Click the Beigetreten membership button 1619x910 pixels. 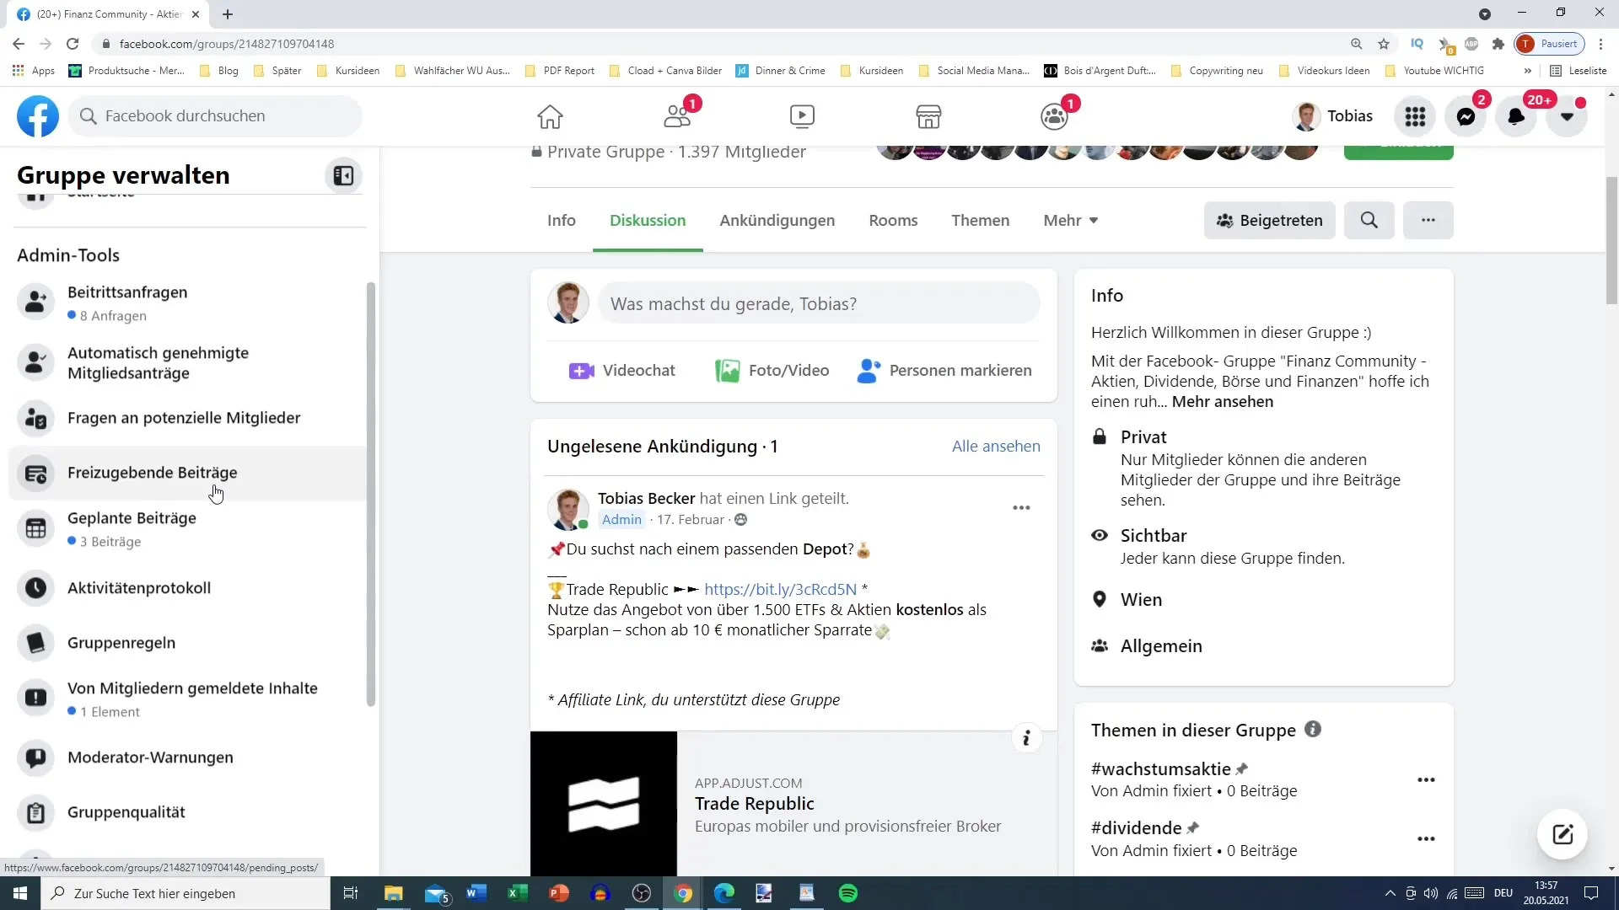(x=1269, y=221)
